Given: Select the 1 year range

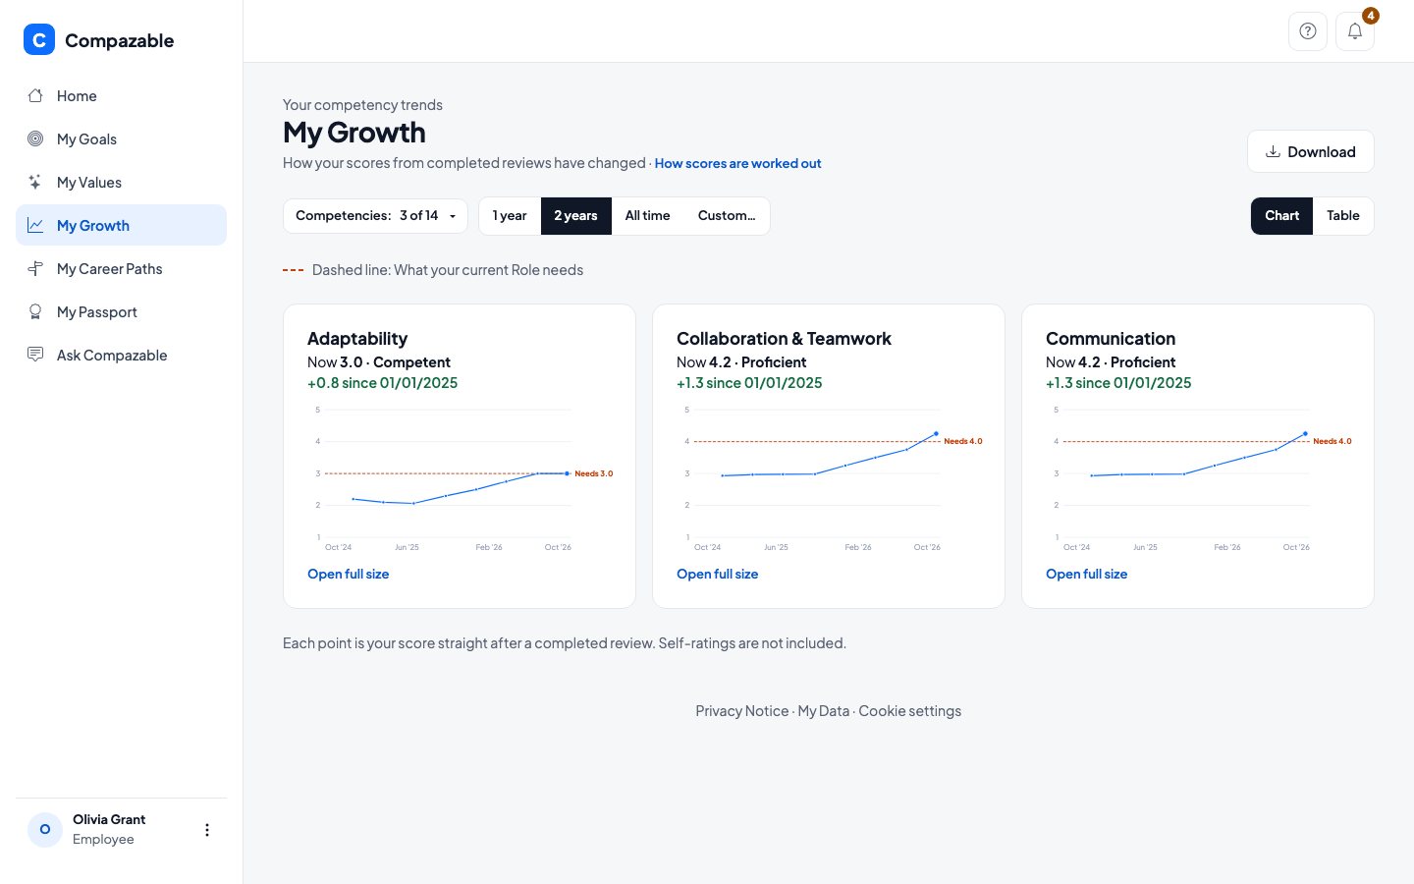Looking at the screenshot, I should (510, 216).
